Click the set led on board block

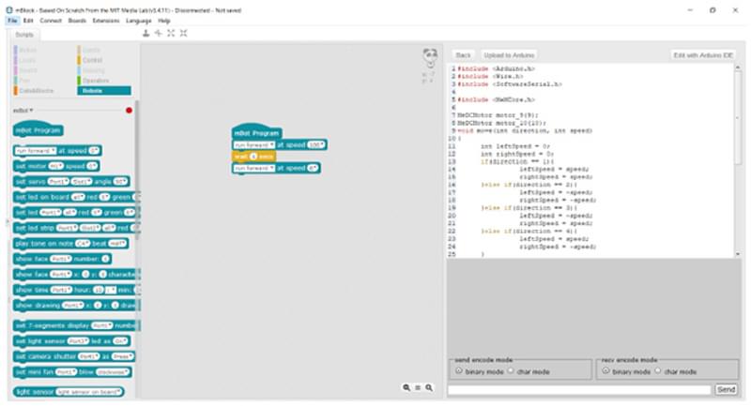pyautogui.click(x=76, y=197)
